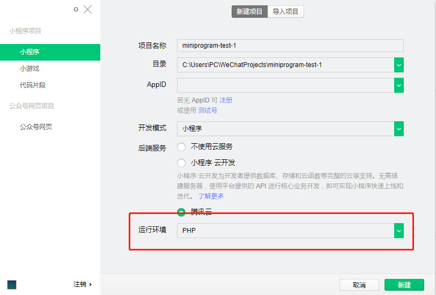Image resolution: width=436 pixels, height=295 pixels.
Task: Open the 注册 link
Action: [x=226, y=100]
